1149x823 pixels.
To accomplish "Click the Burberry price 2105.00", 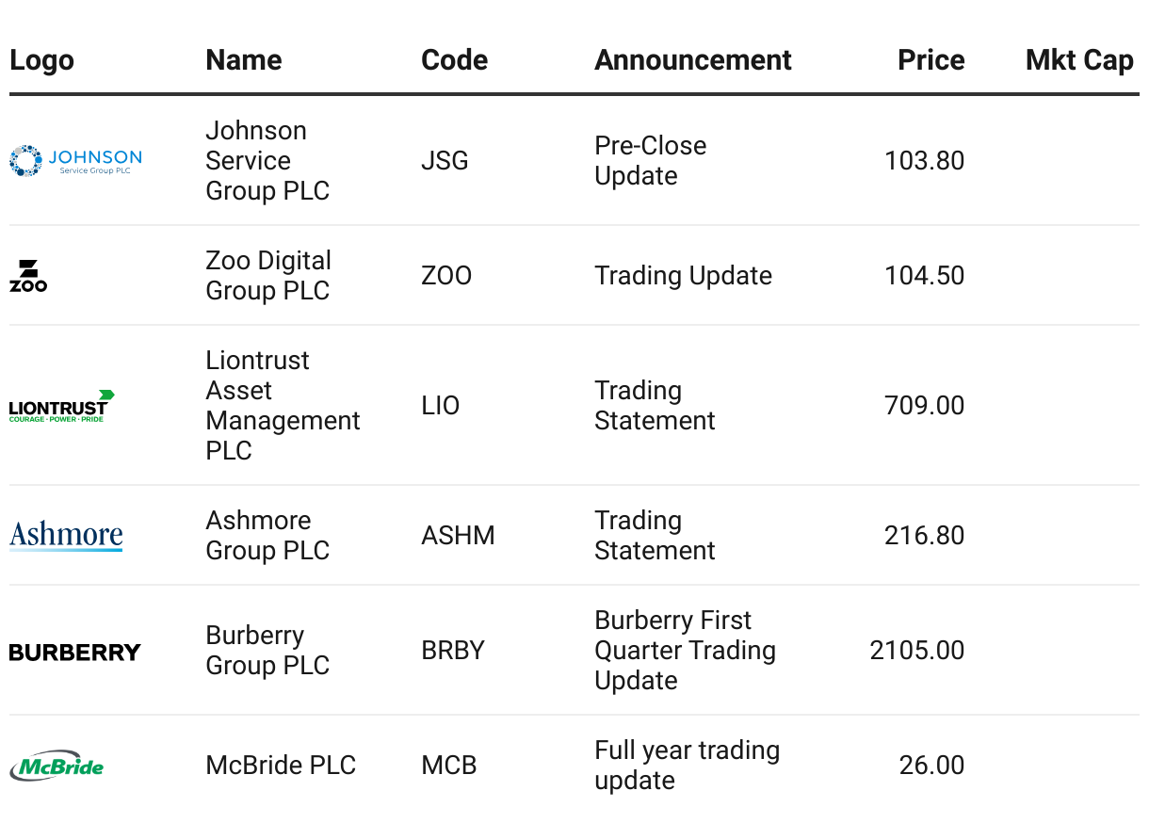I will point(917,651).
